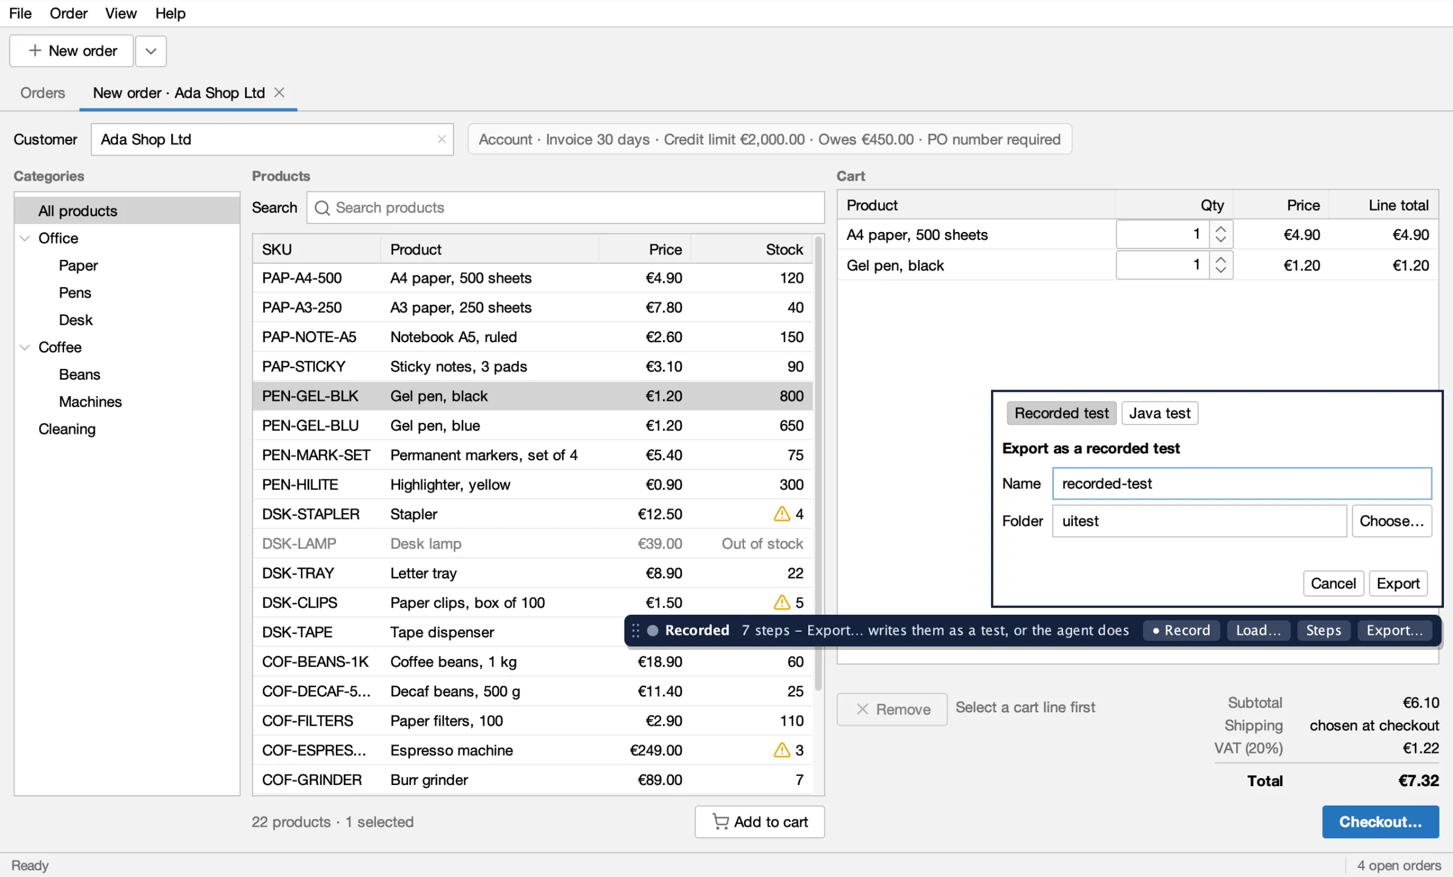Open the File menu
The width and height of the screenshot is (1453, 877).
click(x=20, y=13)
